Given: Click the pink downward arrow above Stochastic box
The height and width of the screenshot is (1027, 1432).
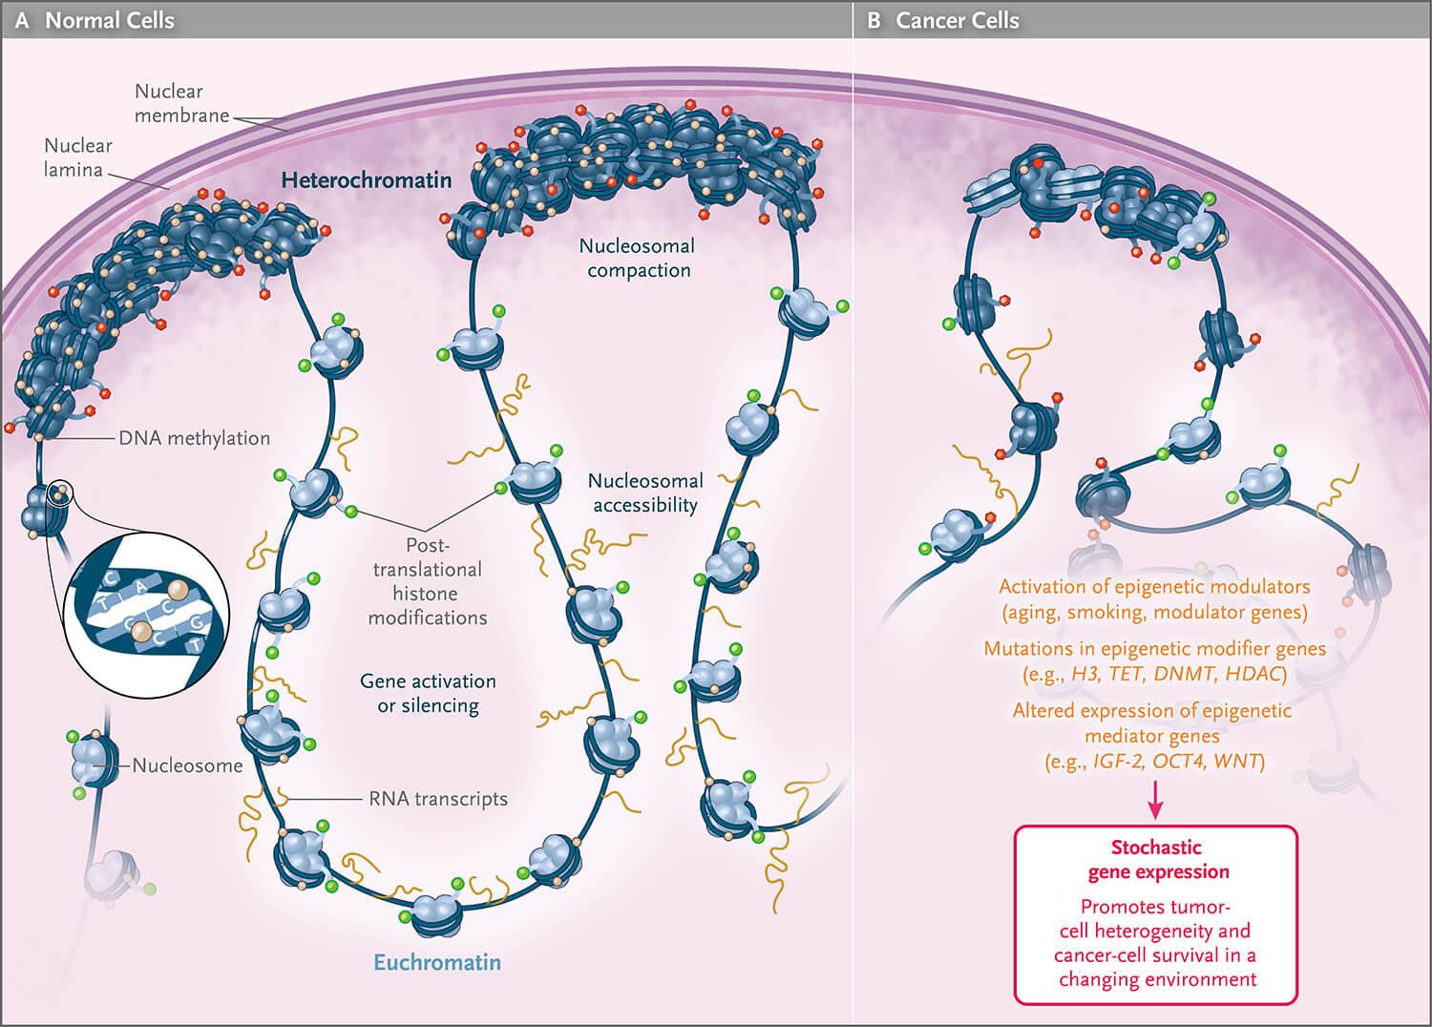Looking at the screenshot, I should click(1155, 800).
